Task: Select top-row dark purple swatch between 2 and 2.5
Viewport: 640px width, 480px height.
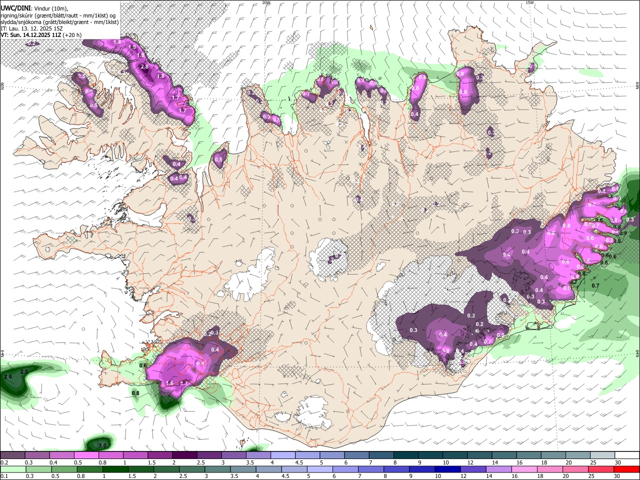Action: pyautogui.click(x=184, y=455)
